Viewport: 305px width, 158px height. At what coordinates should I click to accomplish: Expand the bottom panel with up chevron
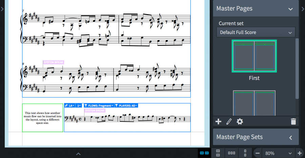[78, 154]
